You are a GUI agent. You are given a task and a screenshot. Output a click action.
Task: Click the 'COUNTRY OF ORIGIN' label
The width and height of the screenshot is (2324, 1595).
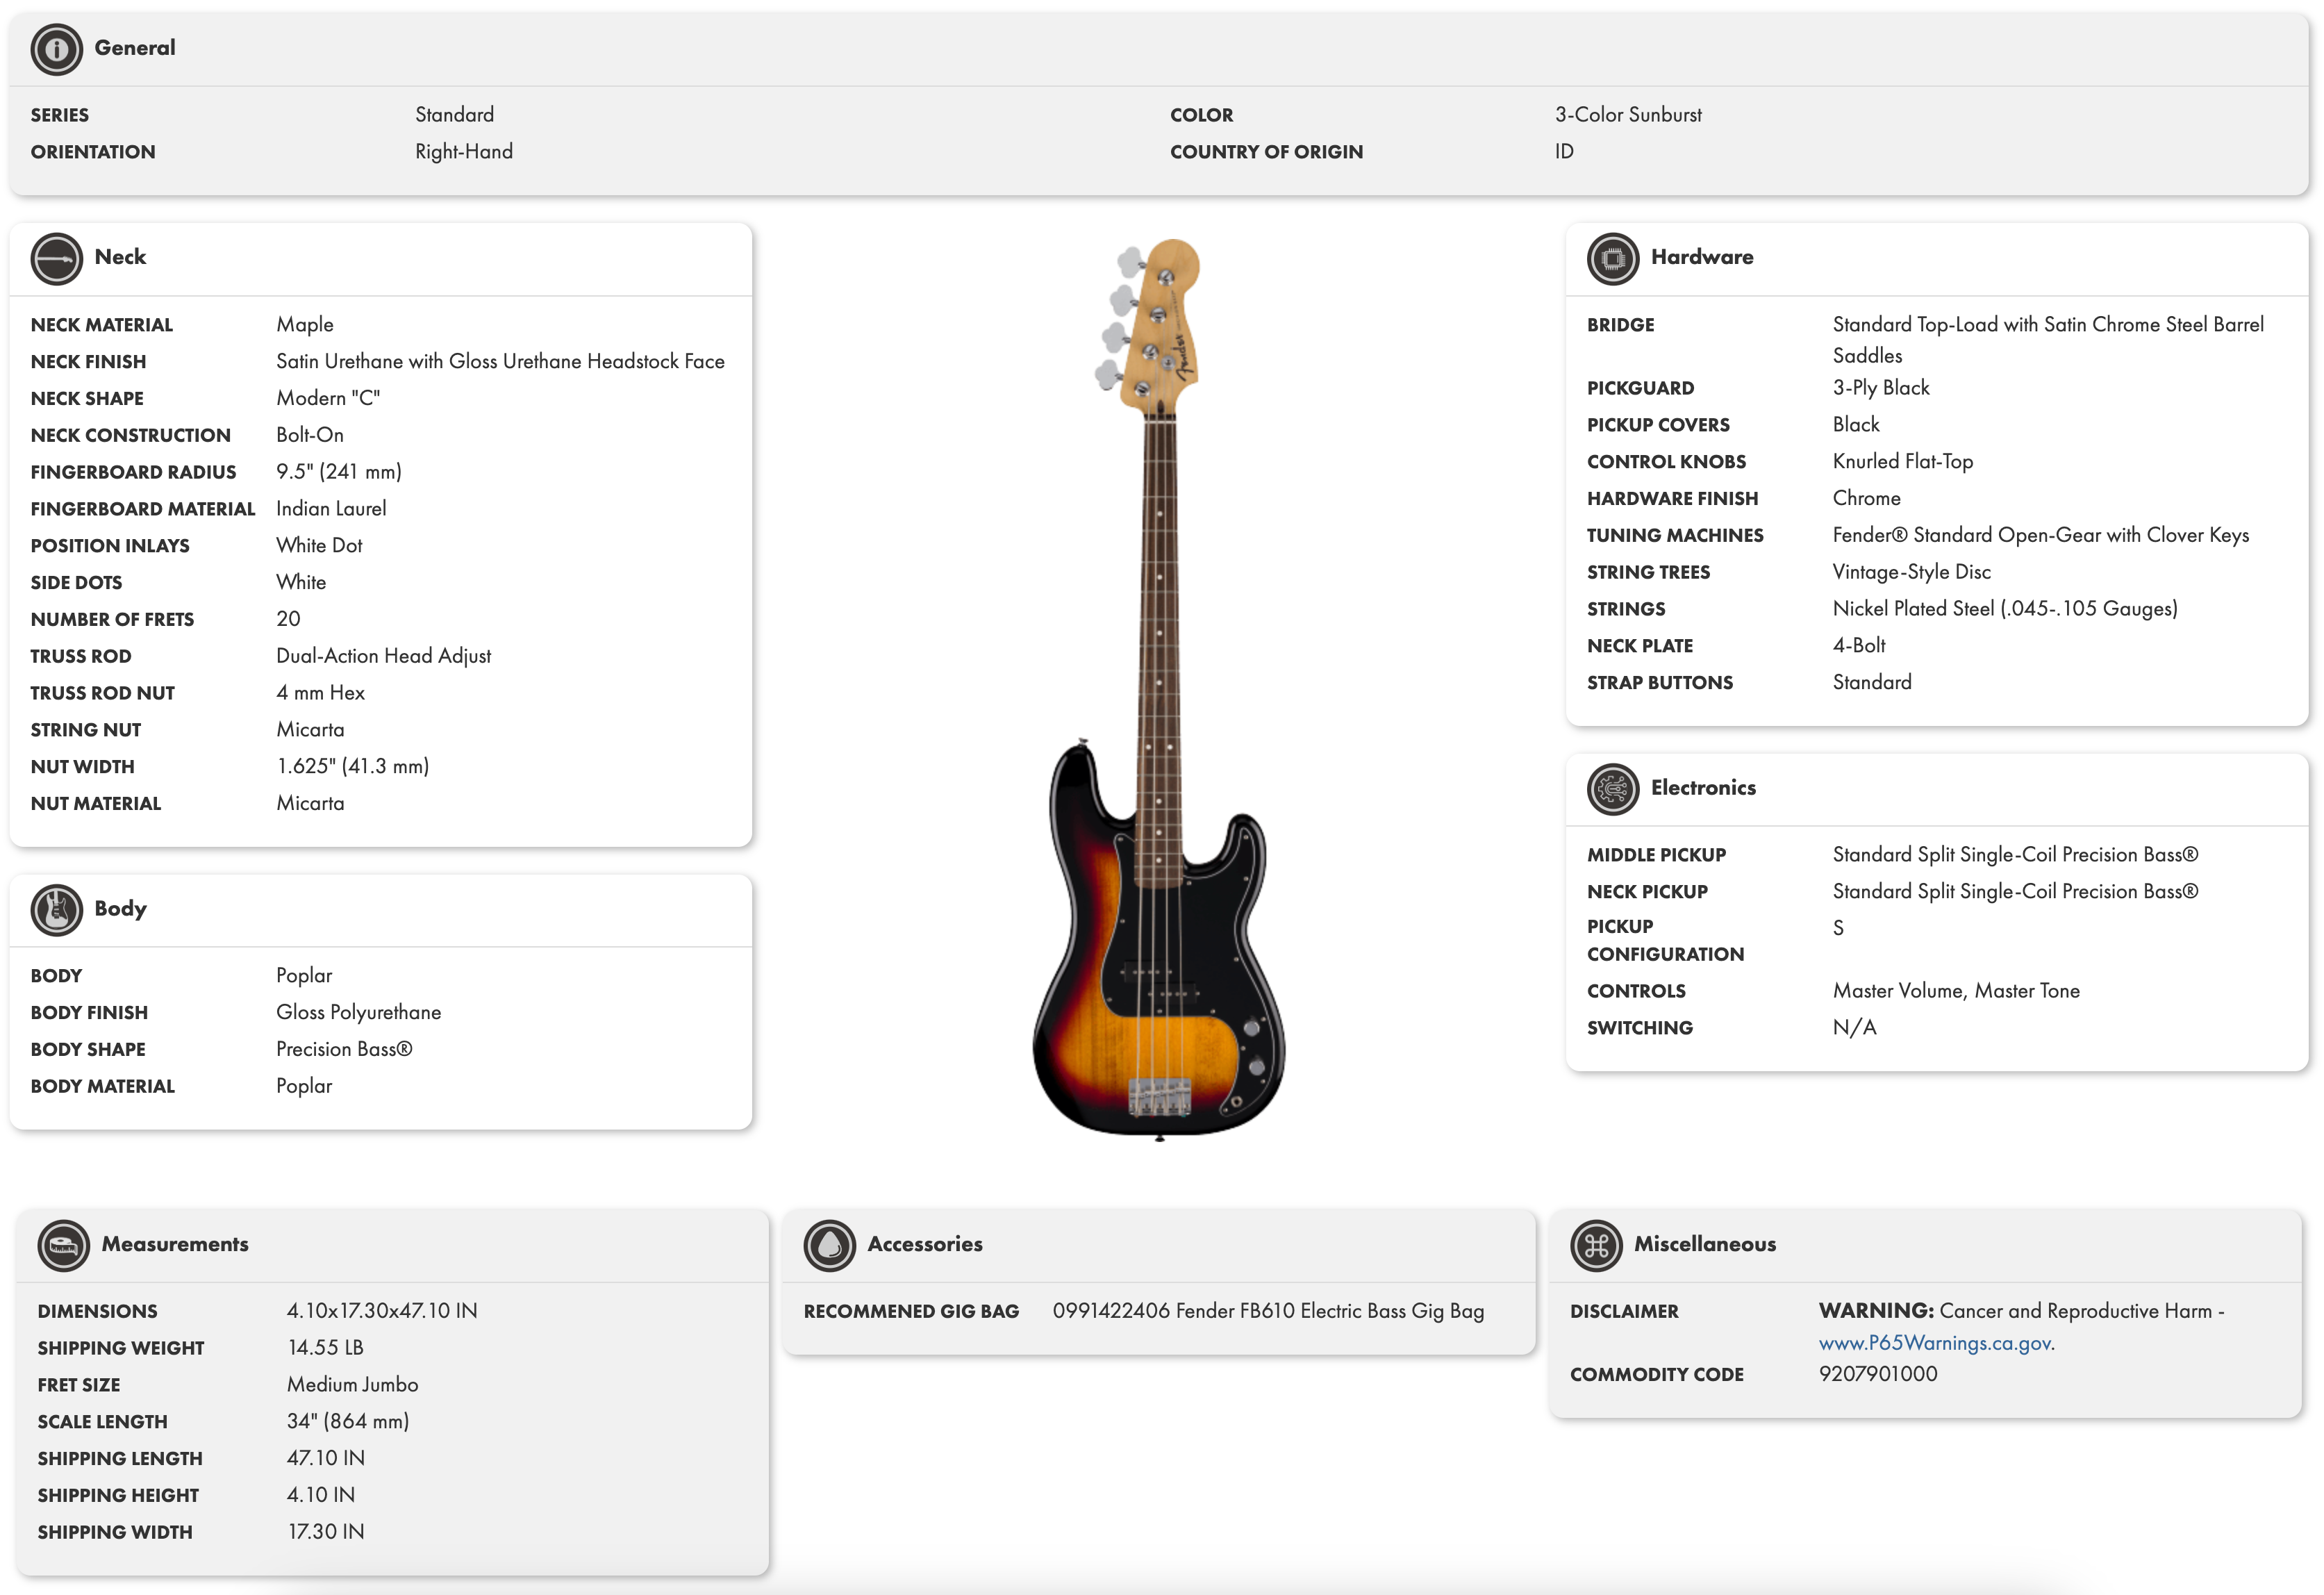coord(1266,152)
